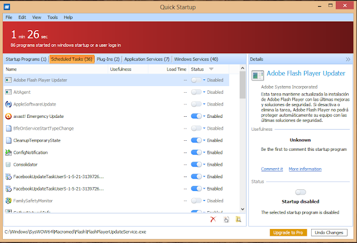Collapse Details panel with double chevron

348,59
